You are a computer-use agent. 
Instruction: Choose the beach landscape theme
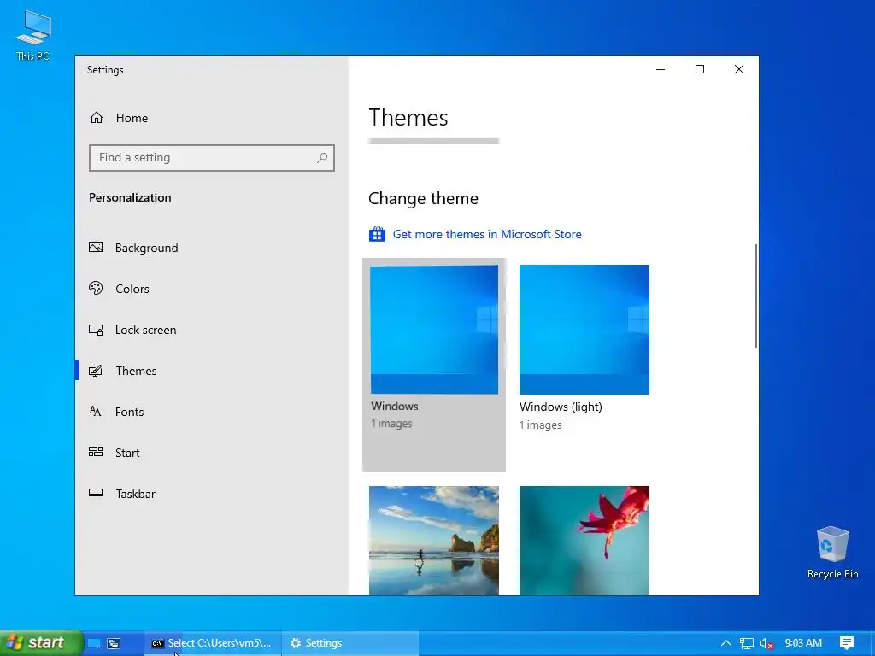click(x=434, y=541)
